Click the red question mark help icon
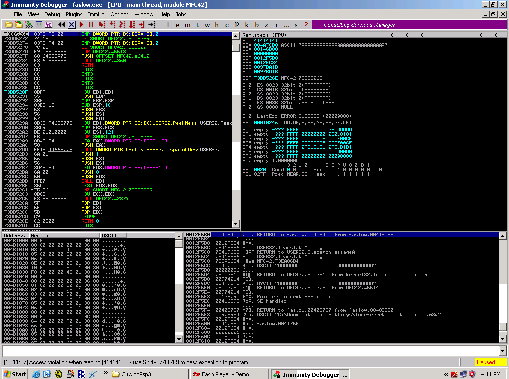The height and width of the screenshot is (379, 509). (306, 25)
